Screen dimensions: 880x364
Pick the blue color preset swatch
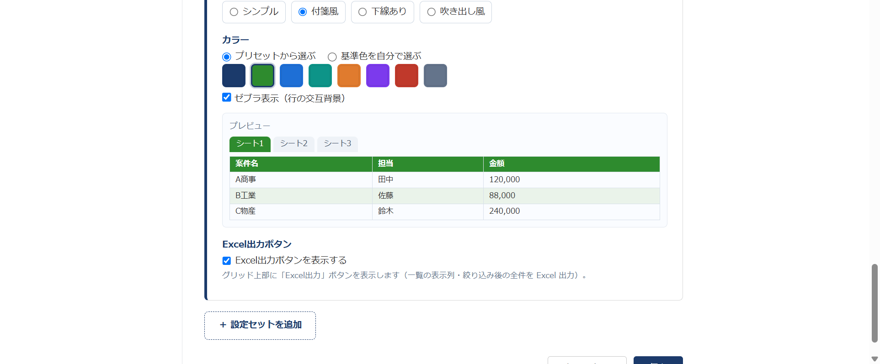click(291, 75)
